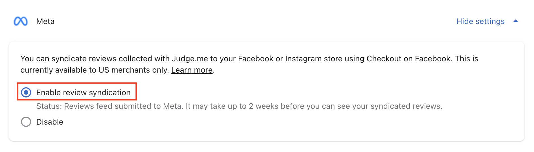Click the "2 weeks" text in status

(x=262, y=106)
